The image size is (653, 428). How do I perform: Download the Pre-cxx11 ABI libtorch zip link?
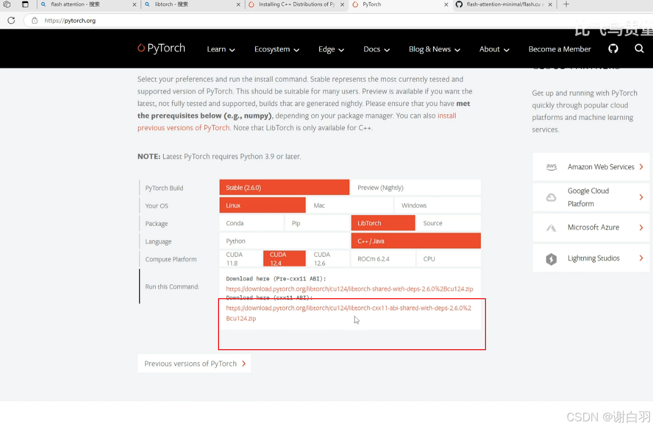pyautogui.click(x=349, y=289)
